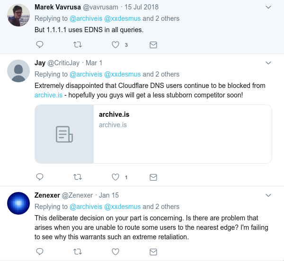Retweet Jay's archive.is tweet

pos(78,177)
